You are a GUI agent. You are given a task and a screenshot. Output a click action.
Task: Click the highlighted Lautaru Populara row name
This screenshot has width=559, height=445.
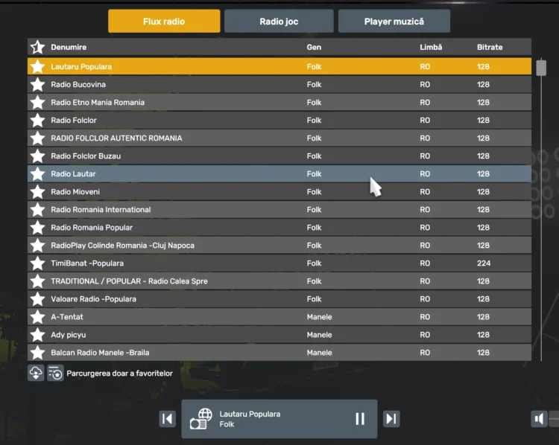pyautogui.click(x=81, y=66)
